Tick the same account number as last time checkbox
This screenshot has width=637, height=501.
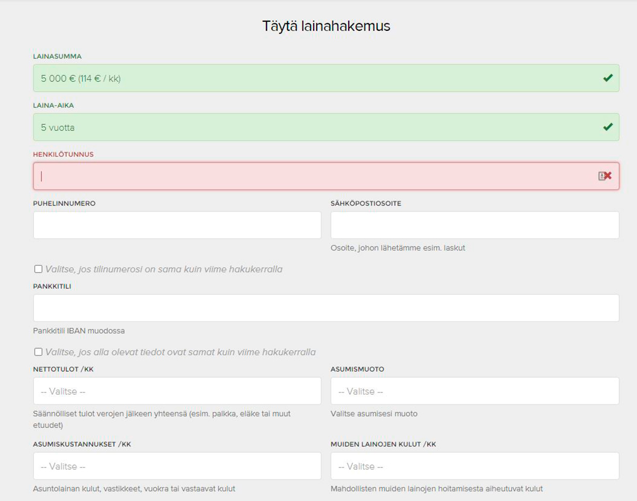38,269
